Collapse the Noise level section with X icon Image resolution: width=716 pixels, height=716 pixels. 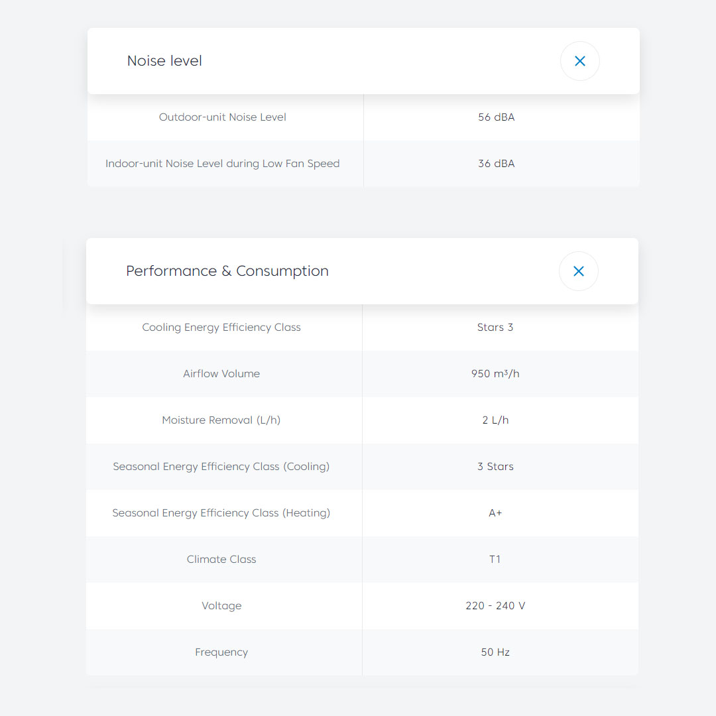[x=579, y=61]
